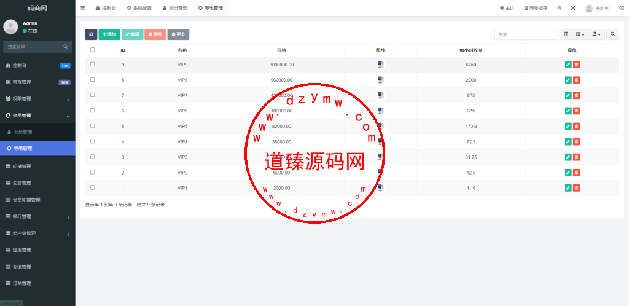This screenshot has width=629, height=306.
Task: Focus the table 搜索 search field
Action: 526,34
